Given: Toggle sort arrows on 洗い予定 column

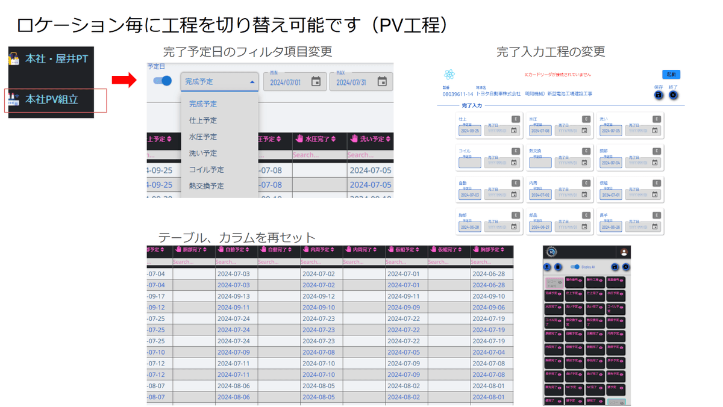Looking at the screenshot, I should [x=389, y=139].
